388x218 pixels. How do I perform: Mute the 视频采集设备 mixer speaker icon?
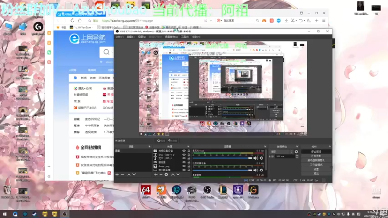[x=256, y=170]
